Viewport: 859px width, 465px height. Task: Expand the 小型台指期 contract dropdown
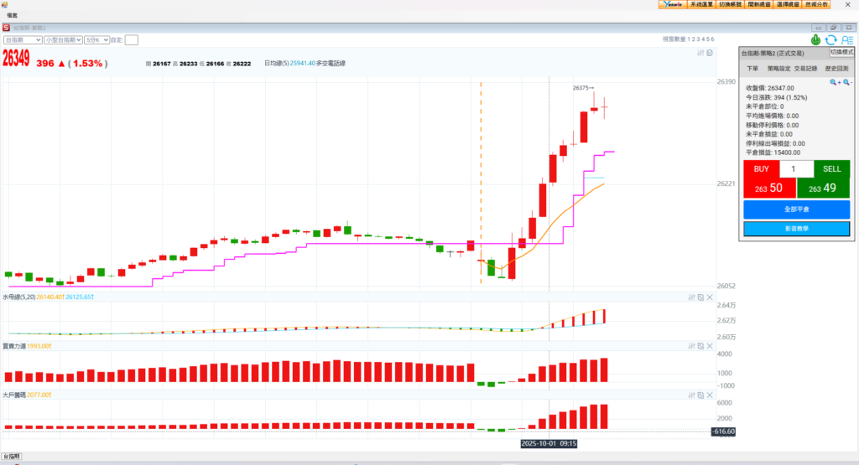click(x=63, y=39)
